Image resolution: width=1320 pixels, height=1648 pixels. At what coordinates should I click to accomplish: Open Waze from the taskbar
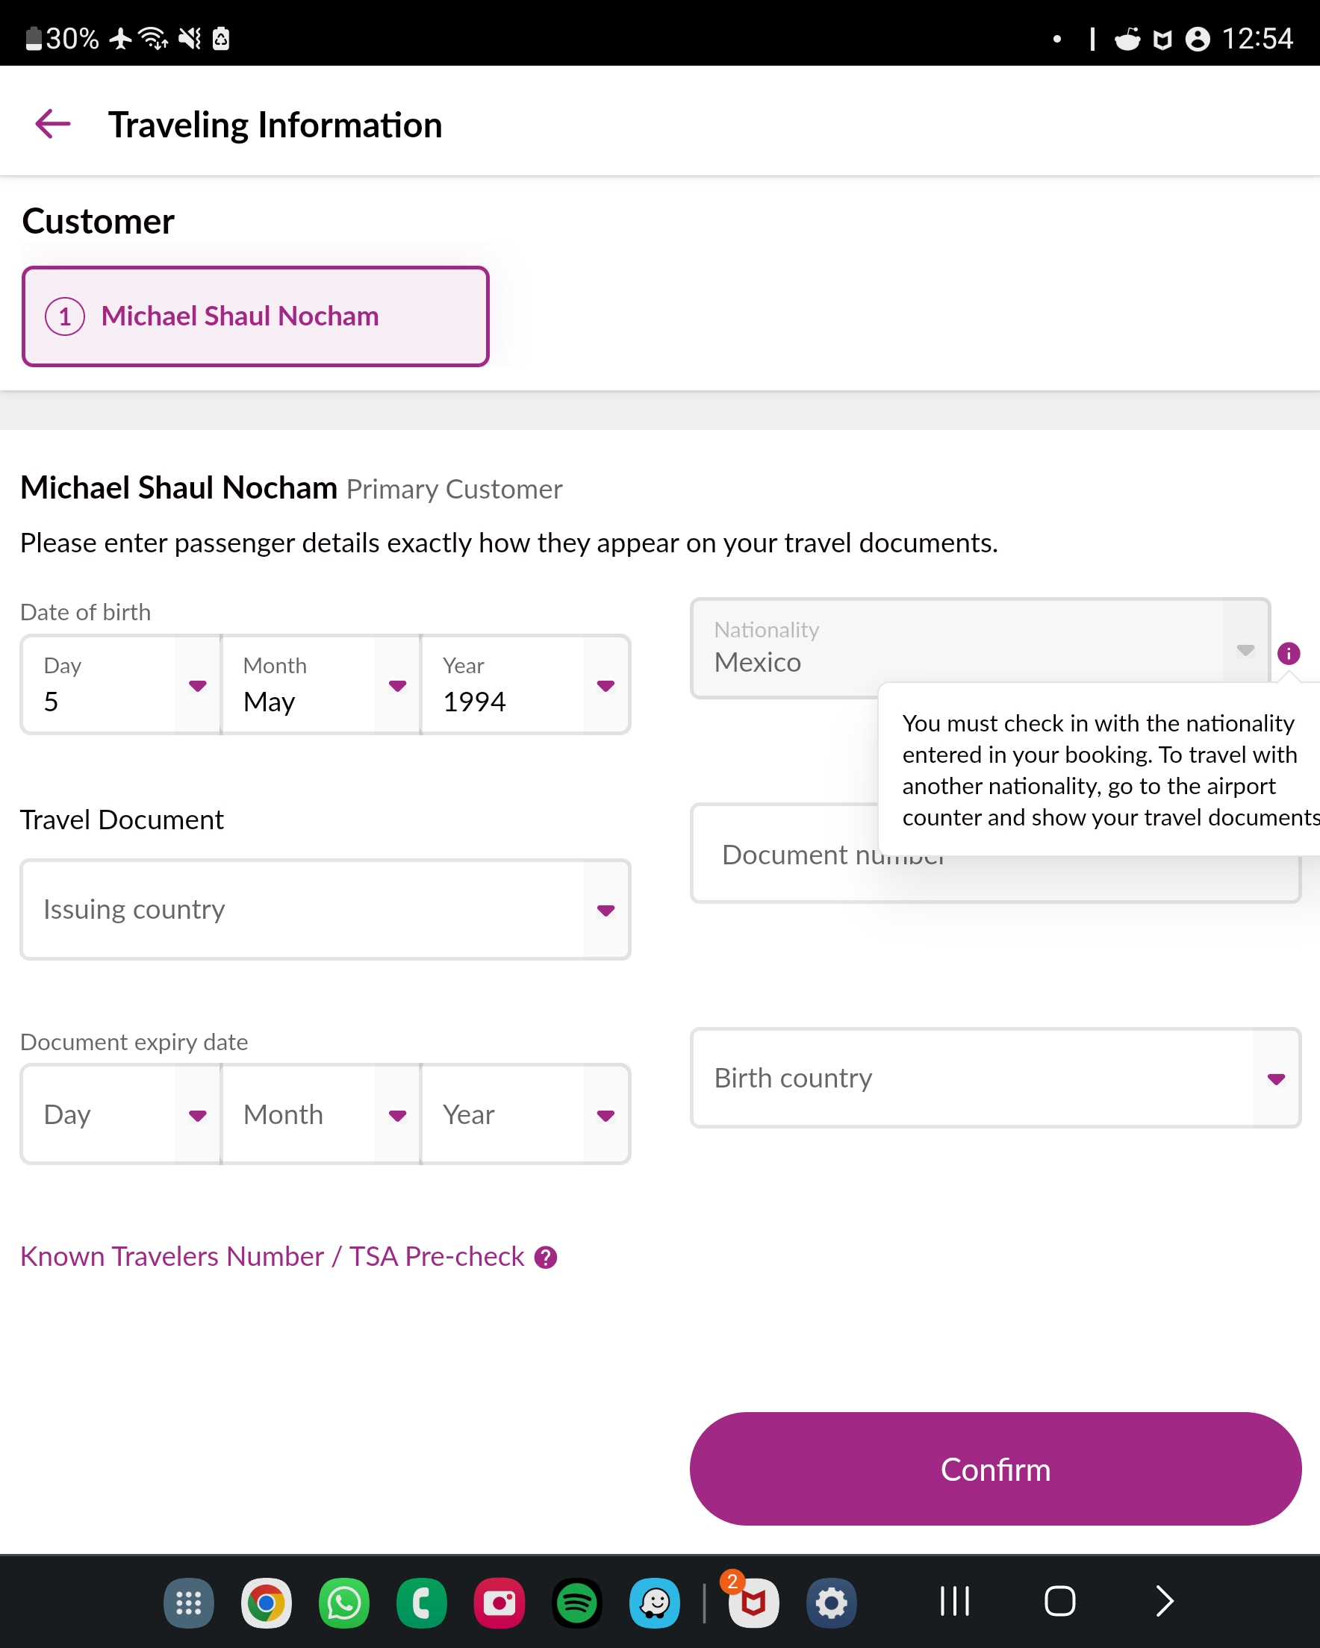pos(655,1602)
